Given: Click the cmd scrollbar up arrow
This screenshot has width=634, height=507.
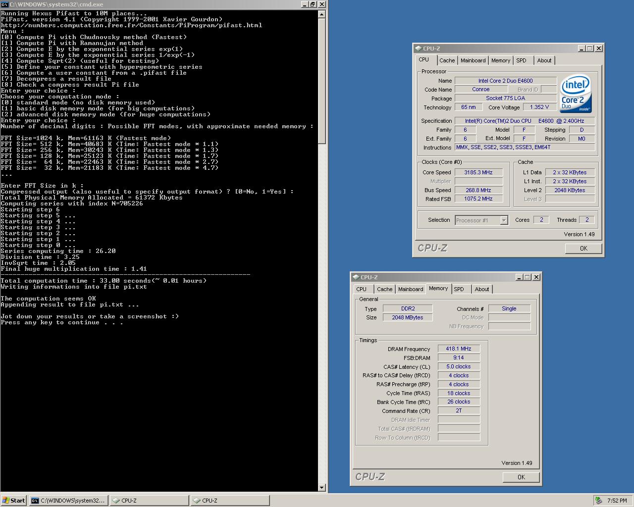Looking at the screenshot, I should [321, 14].
